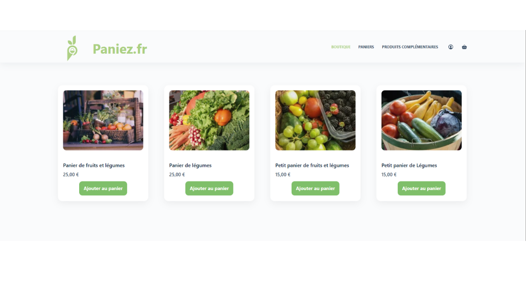Screen dimensions: 526x300
Task: Open the Panier de fruits et légumes photo
Action: (103, 120)
